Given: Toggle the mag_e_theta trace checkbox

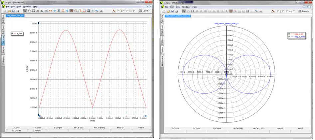Looking at the screenshot, I should (289, 36).
